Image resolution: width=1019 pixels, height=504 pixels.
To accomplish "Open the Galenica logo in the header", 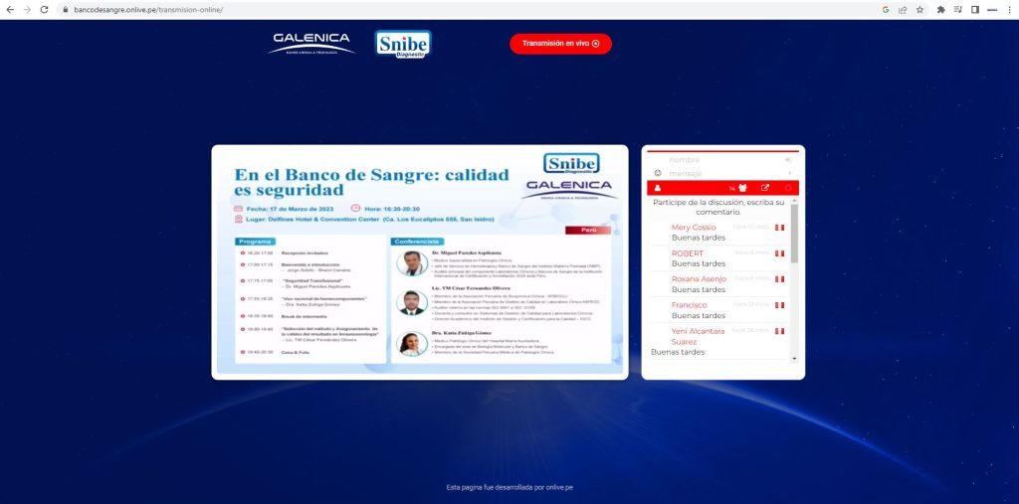I will click(x=312, y=44).
